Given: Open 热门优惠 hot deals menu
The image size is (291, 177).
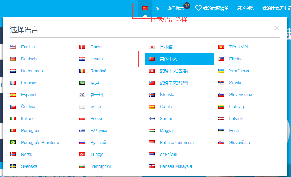Looking at the screenshot, I should pyautogui.click(x=175, y=8).
